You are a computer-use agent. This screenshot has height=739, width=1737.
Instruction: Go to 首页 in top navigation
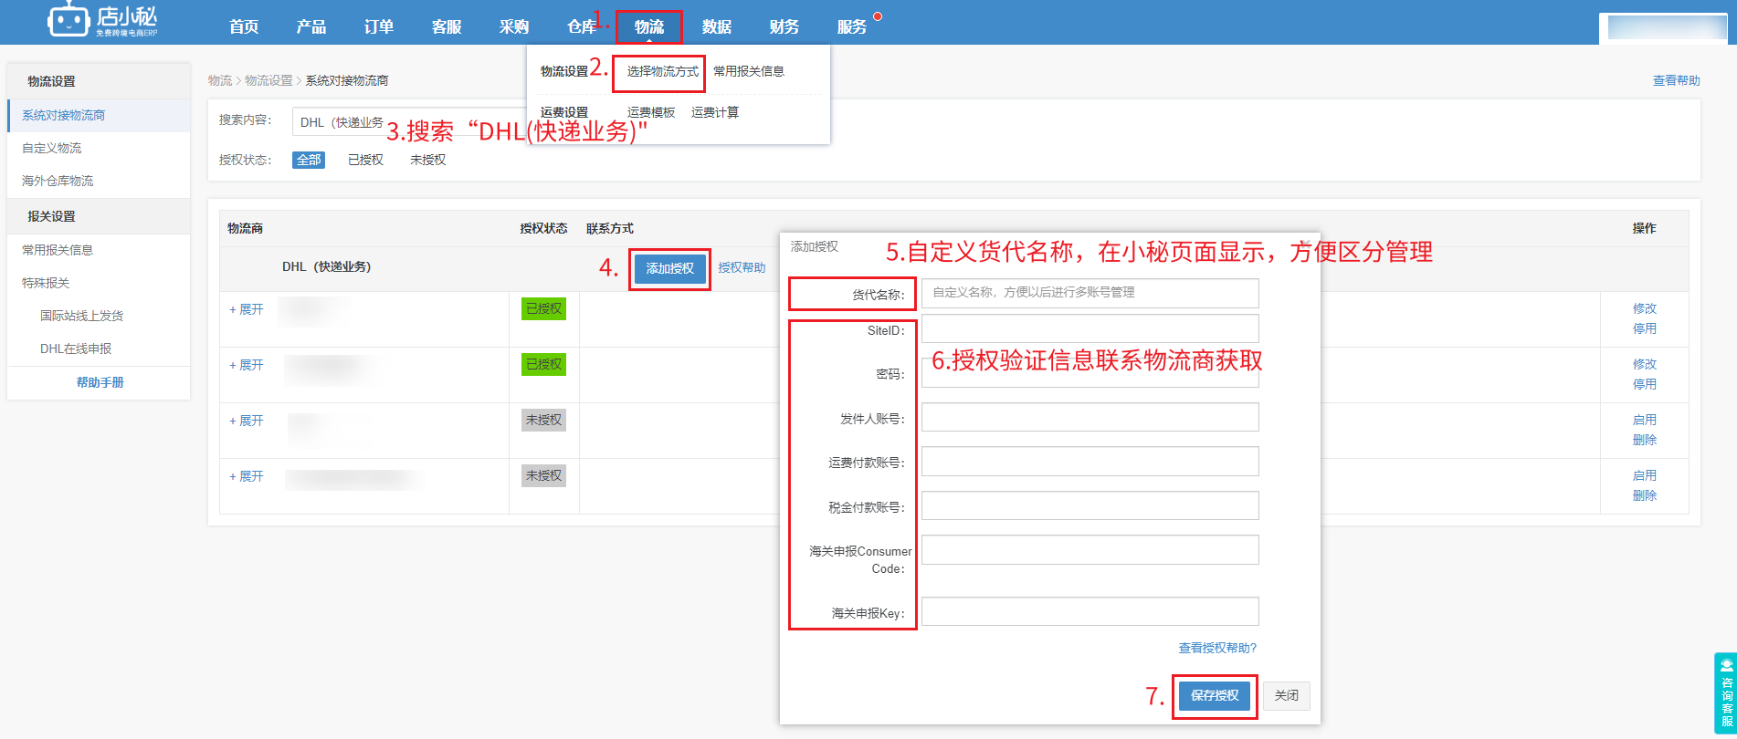pos(244,26)
